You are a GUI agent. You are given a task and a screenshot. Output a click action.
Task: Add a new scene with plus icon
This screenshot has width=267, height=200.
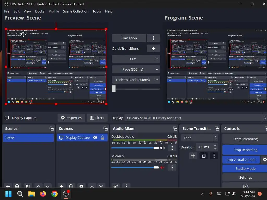click(8, 186)
